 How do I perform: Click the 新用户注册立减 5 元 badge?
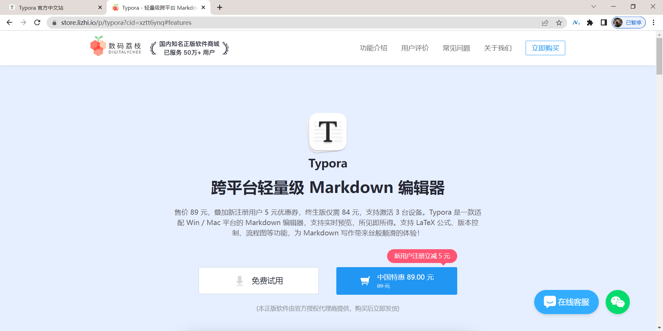422,256
